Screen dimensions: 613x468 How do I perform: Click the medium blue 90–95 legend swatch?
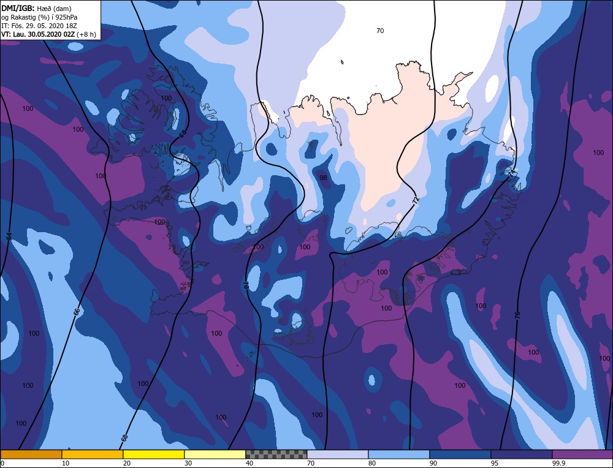pyautogui.click(x=460, y=455)
